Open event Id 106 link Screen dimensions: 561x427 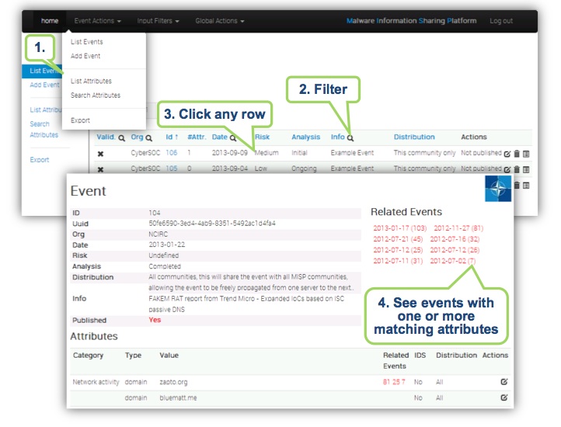(172, 153)
